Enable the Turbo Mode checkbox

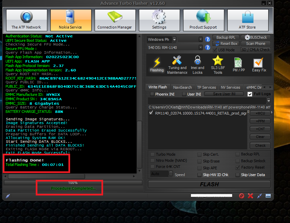[153, 154]
